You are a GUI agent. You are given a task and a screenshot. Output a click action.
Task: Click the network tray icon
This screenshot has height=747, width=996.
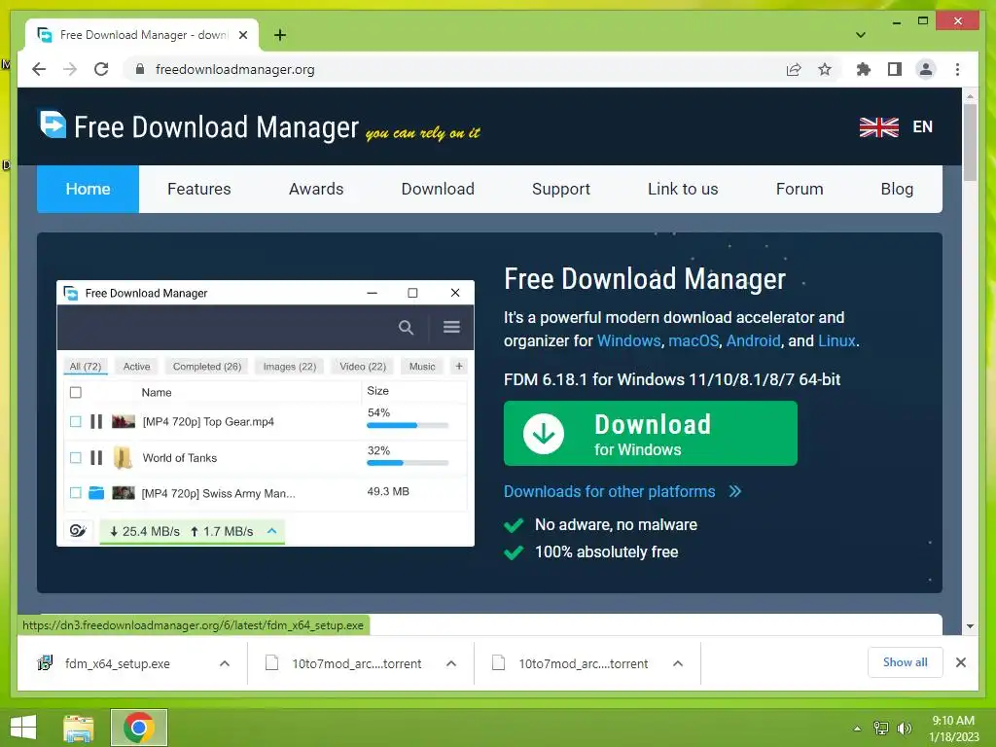tap(881, 728)
